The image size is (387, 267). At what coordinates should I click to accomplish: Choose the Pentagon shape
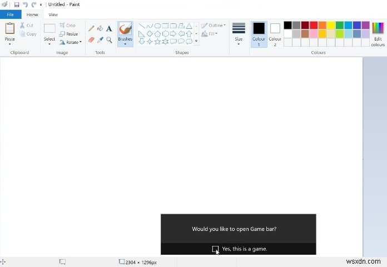[x=157, y=33]
